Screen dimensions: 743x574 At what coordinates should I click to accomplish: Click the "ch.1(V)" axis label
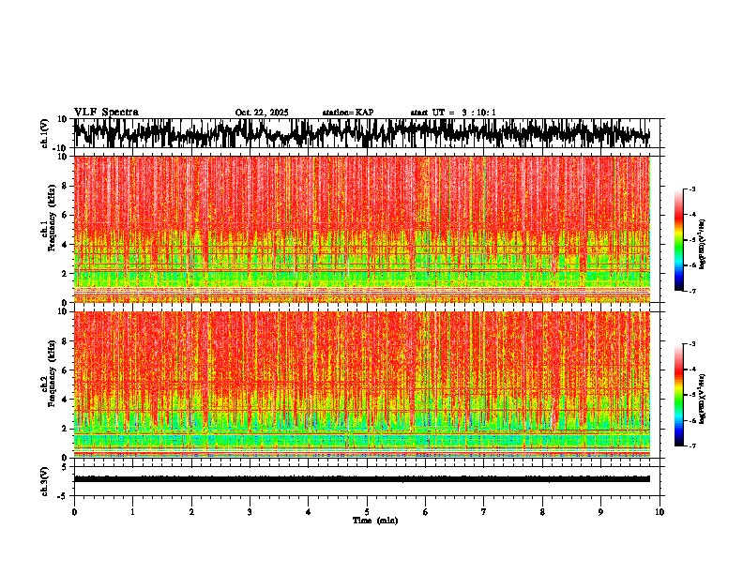(45, 133)
